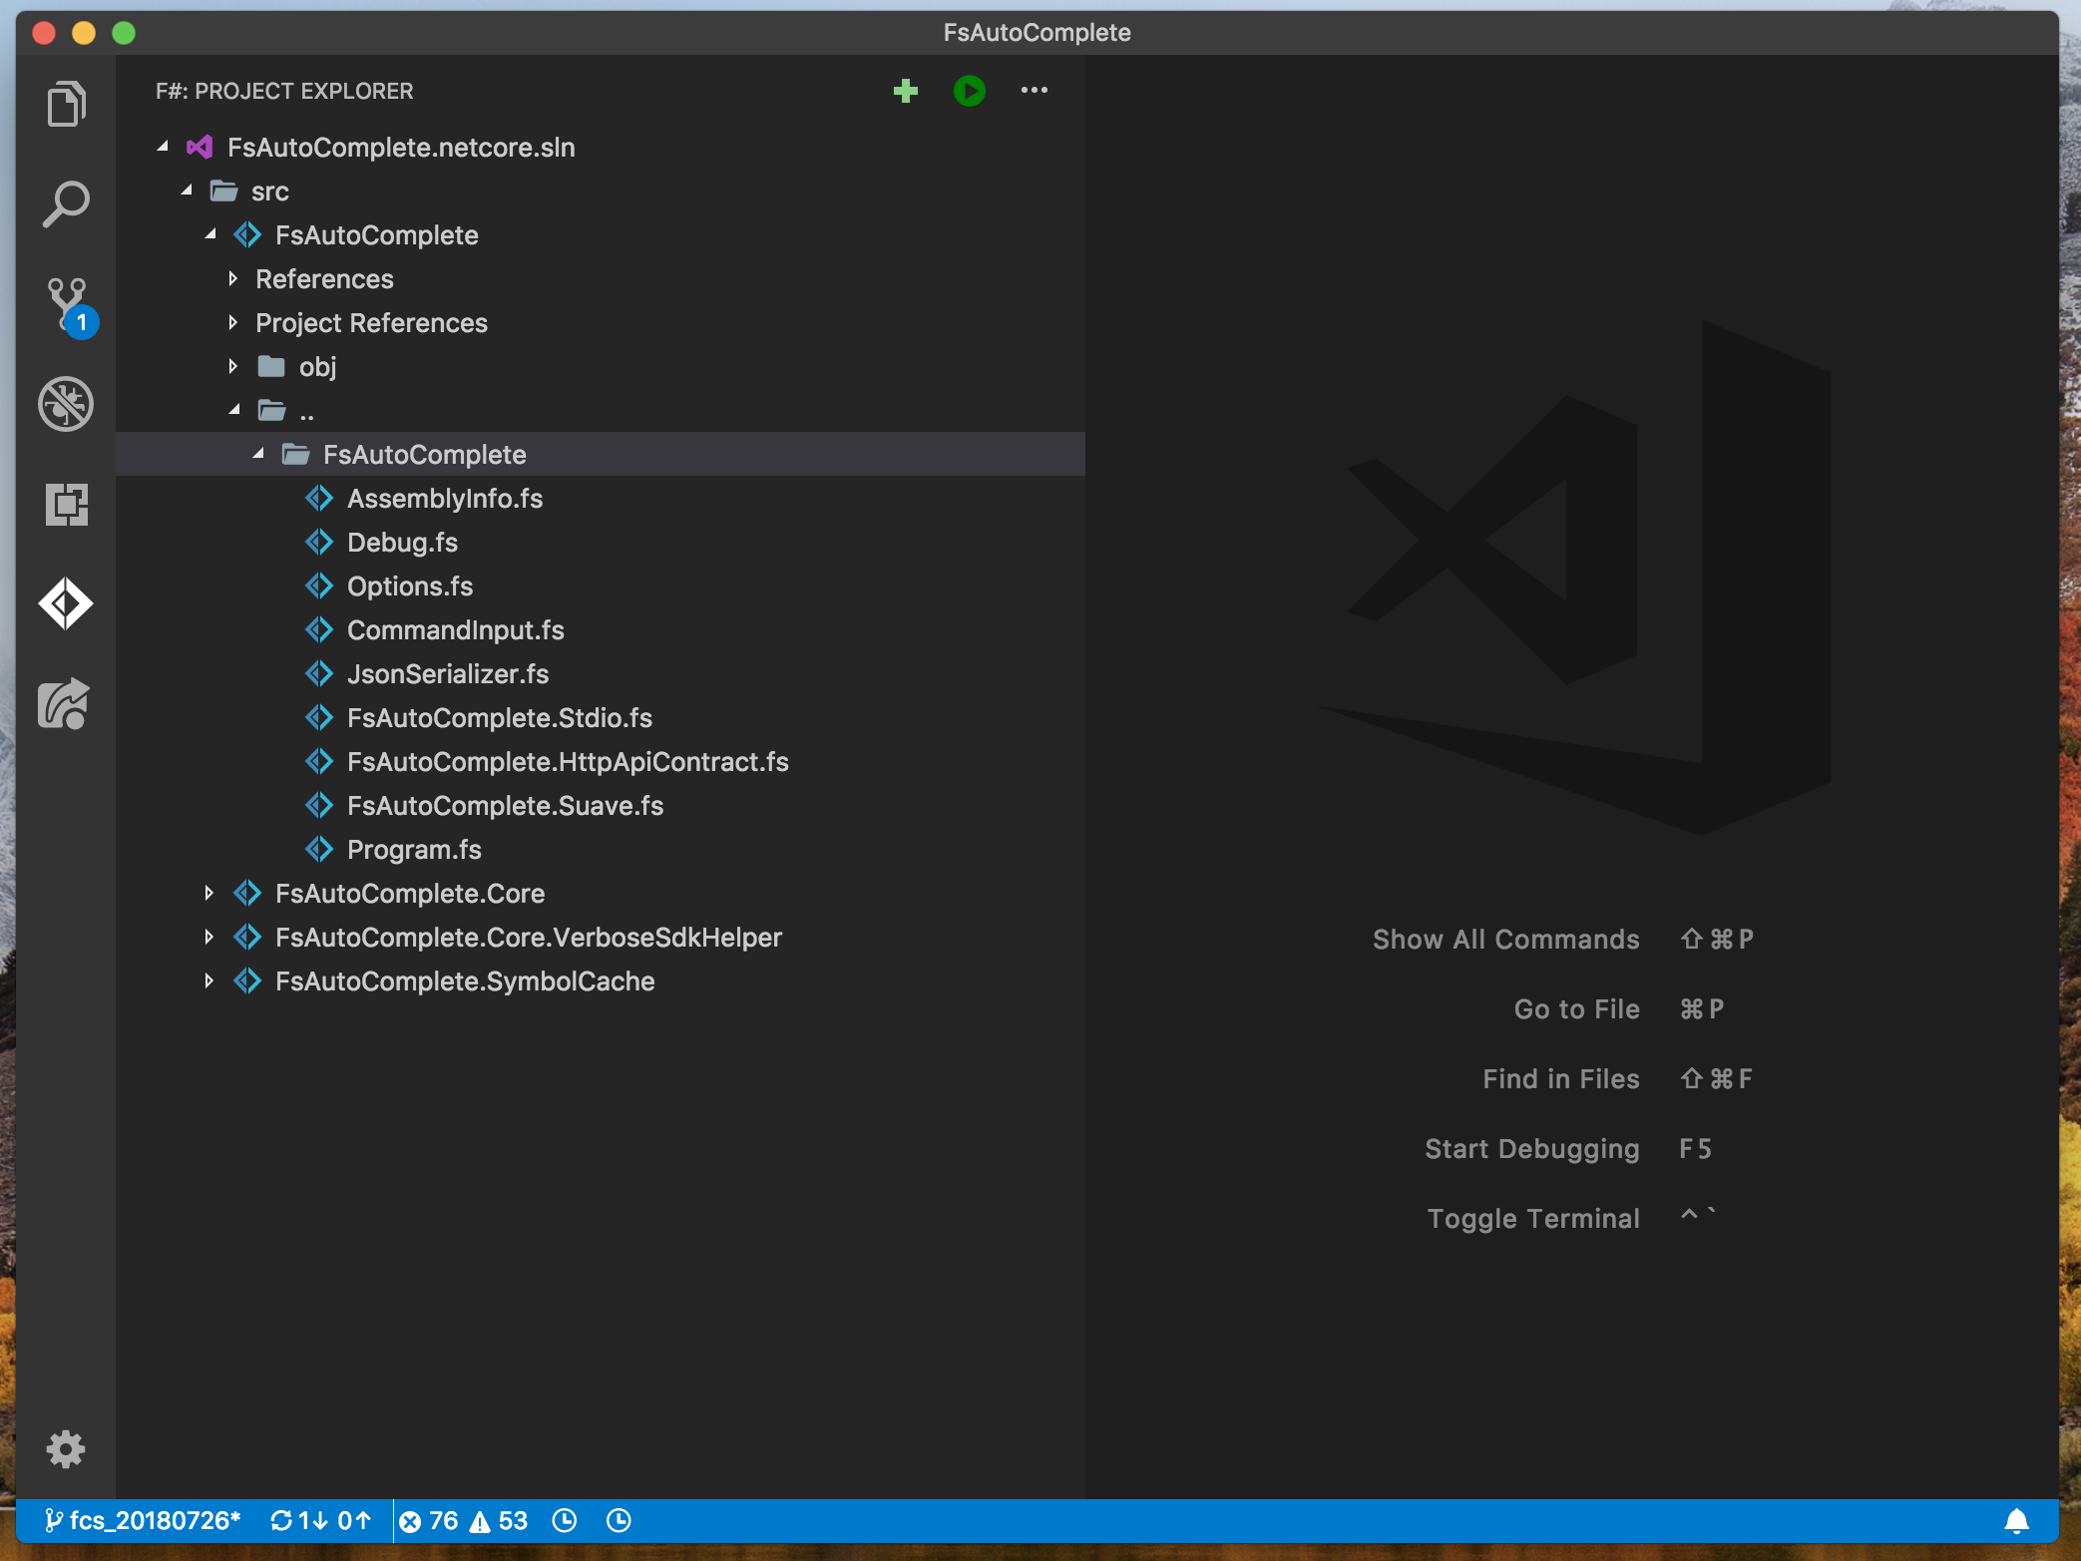Click the F# icon beside Program.fs
Image resolution: width=2081 pixels, height=1561 pixels.
[x=319, y=850]
